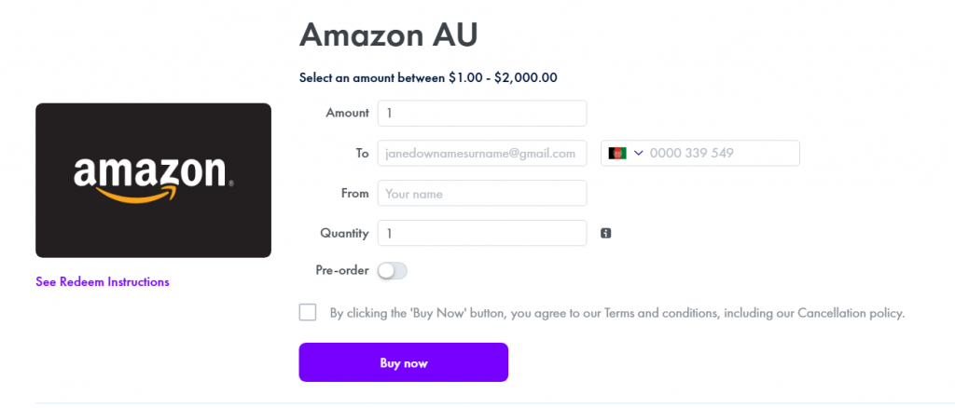Viewport: 955px width, 408px height.
Task: Click the recipient email field
Action: coord(481,153)
